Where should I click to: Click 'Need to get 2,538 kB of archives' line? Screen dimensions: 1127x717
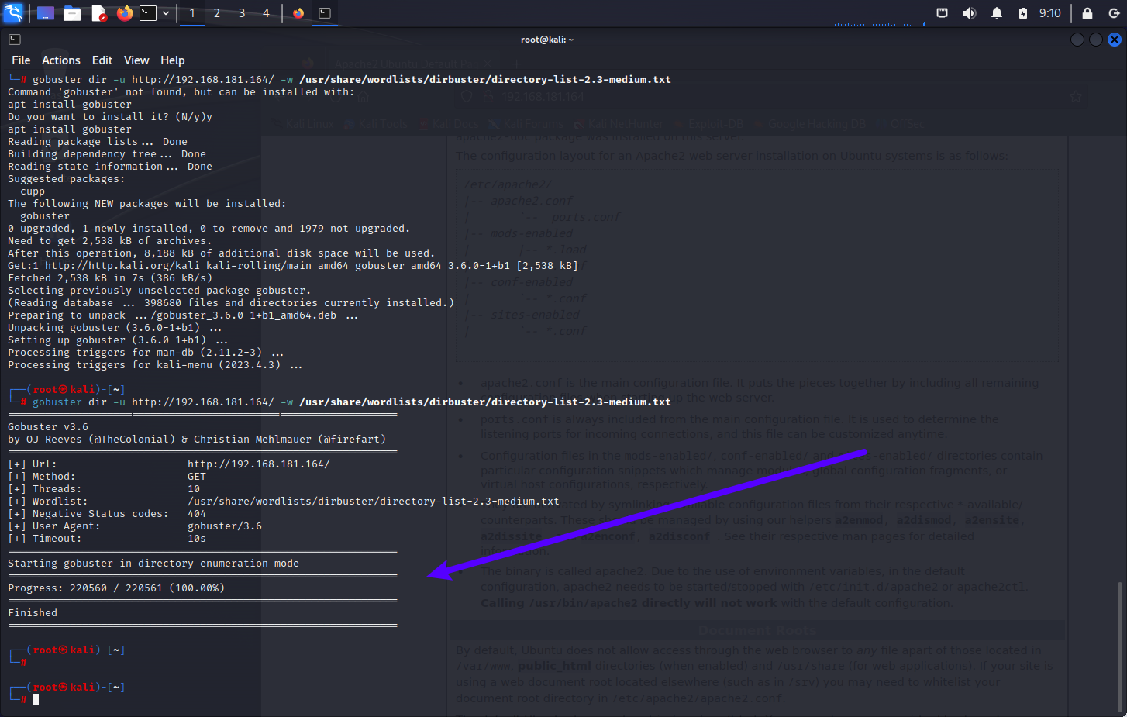(109, 241)
